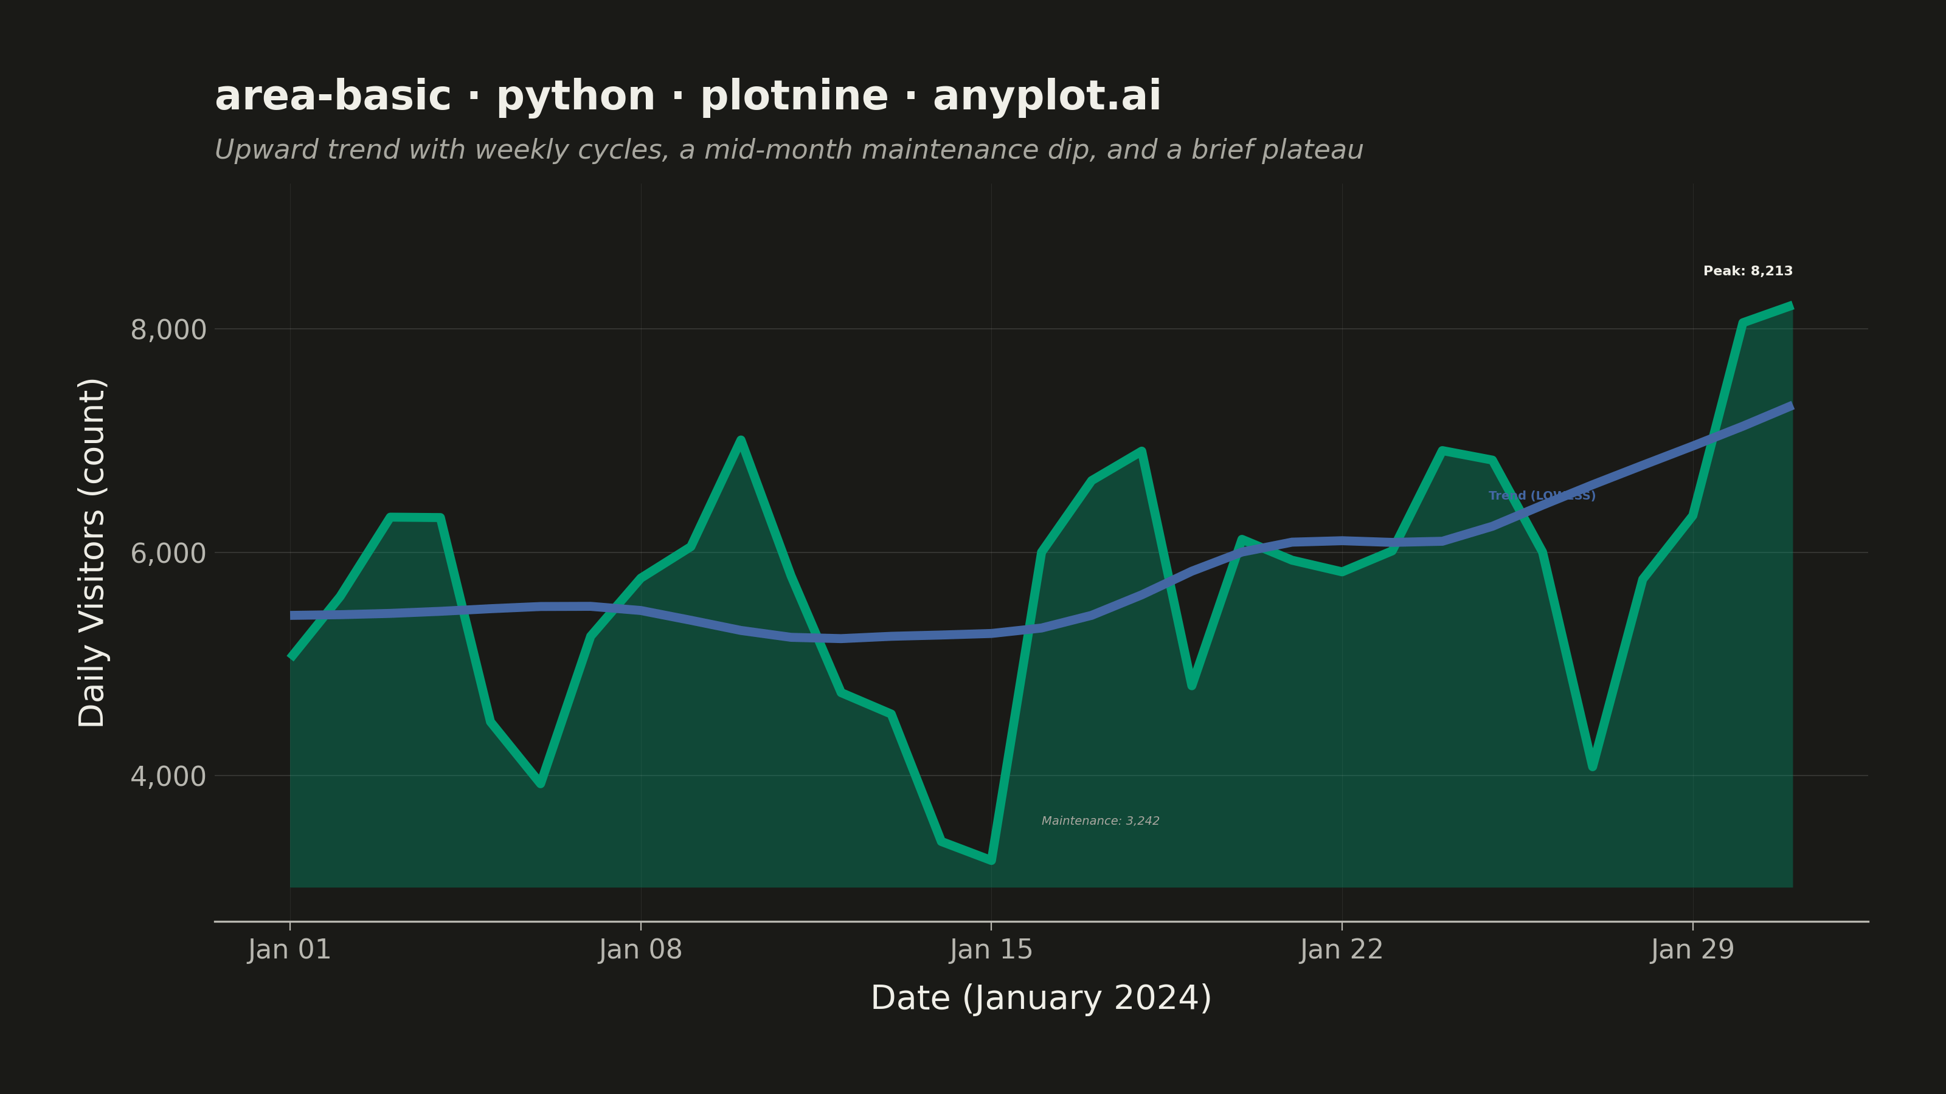Image resolution: width=1946 pixels, height=1094 pixels.
Task: Click the 'Jan 01' x-axis tick label
Action: click(x=289, y=949)
